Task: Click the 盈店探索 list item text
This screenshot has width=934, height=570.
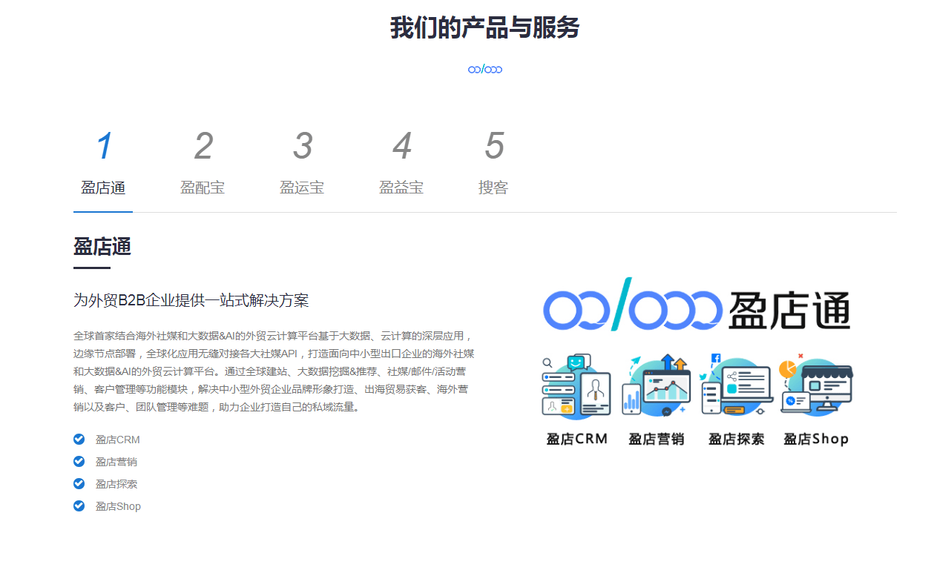Action: pyautogui.click(x=116, y=484)
